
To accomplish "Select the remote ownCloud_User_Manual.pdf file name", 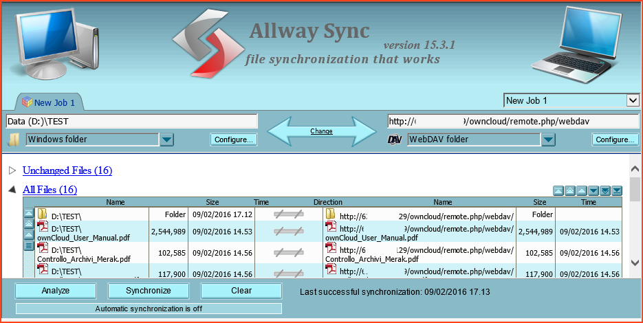I will (x=372, y=237).
